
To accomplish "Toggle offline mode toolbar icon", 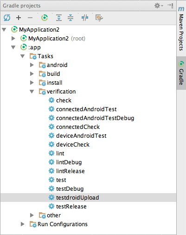I will [x=85, y=18].
